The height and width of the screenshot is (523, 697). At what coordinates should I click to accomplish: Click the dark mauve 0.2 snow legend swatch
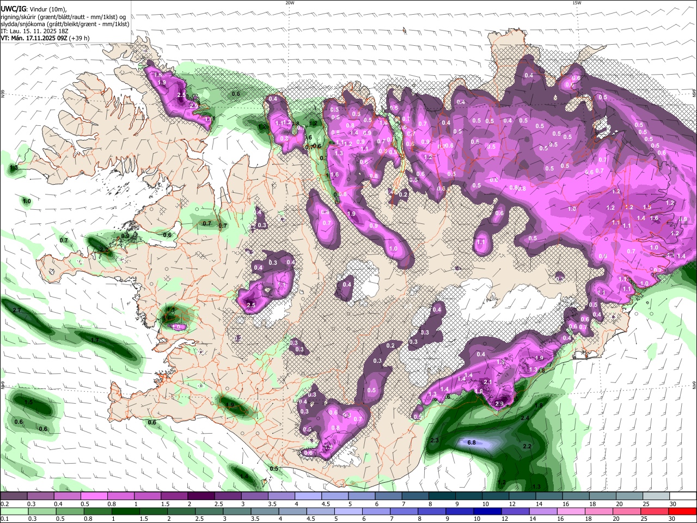coord(14,496)
